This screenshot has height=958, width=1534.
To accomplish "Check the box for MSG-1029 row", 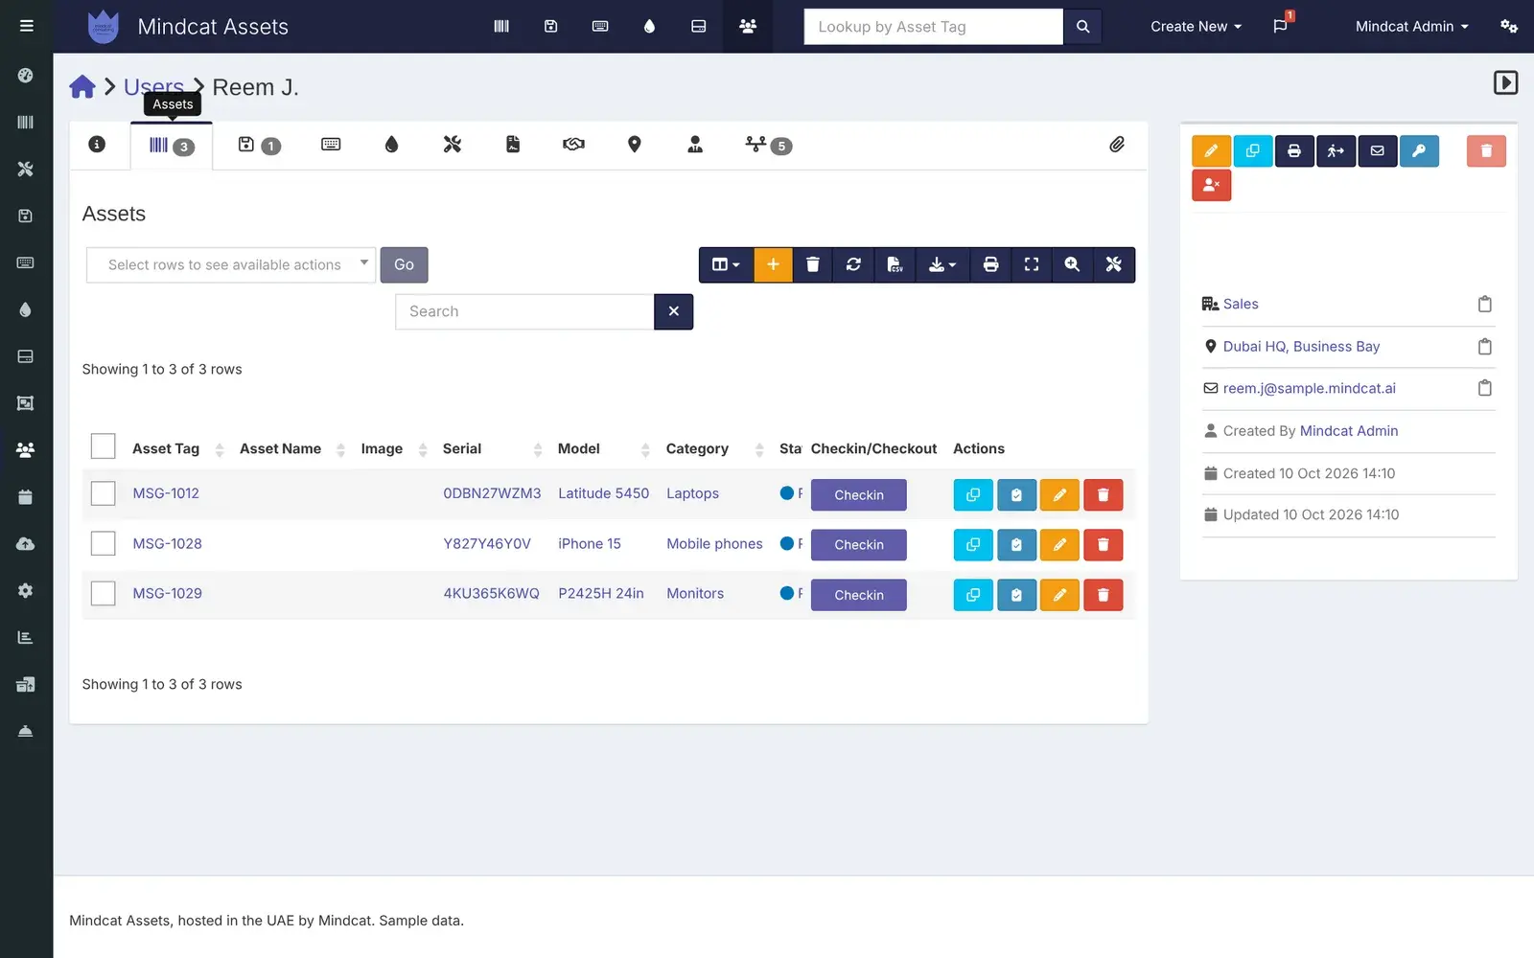I will pos(103,593).
